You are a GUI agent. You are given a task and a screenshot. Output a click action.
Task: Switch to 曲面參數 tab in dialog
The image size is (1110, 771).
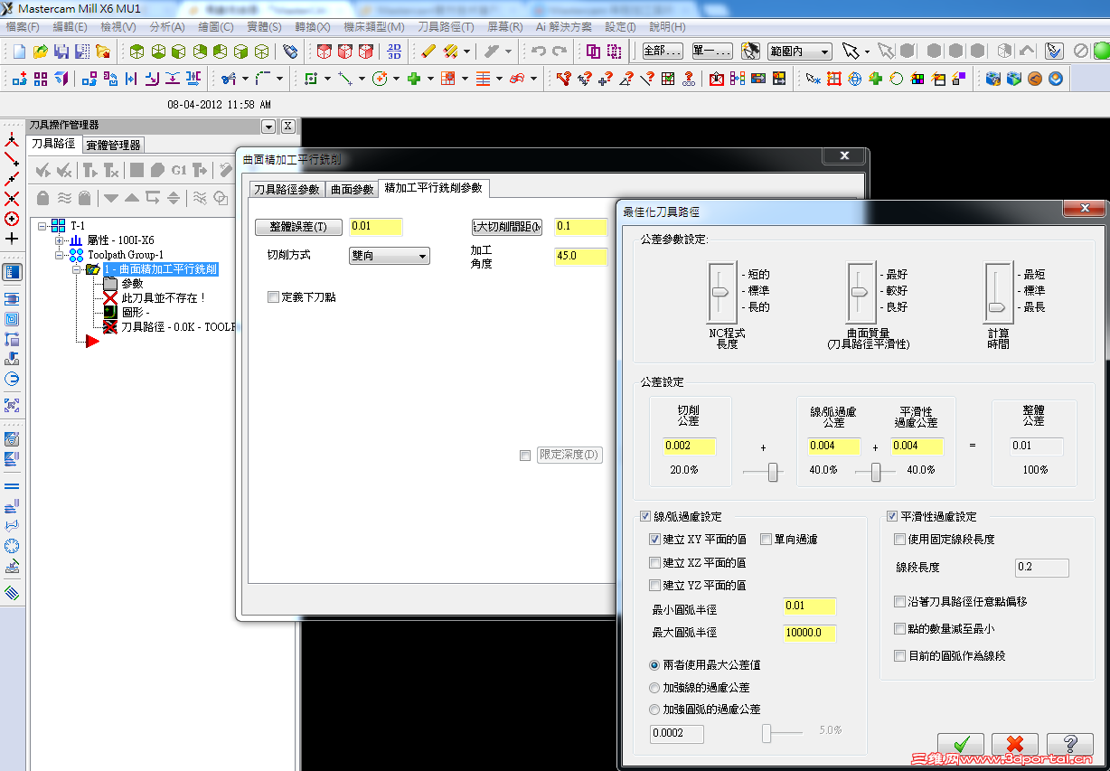352,189
